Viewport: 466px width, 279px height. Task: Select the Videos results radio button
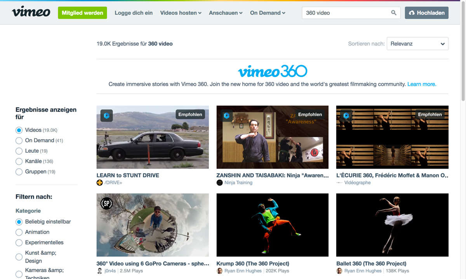(x=19, y=130)
